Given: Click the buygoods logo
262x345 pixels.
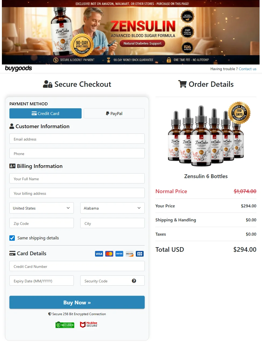Looking at the screenshot, I should pos(19,68).
